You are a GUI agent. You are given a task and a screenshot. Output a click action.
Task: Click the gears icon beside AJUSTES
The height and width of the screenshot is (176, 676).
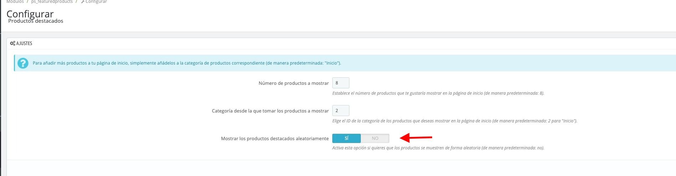[x=12, y=43]
